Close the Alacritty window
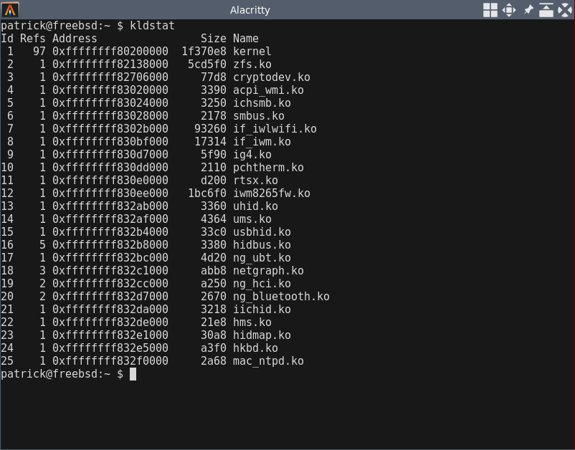Screen dimensions: 575x450 coord(565,10)
